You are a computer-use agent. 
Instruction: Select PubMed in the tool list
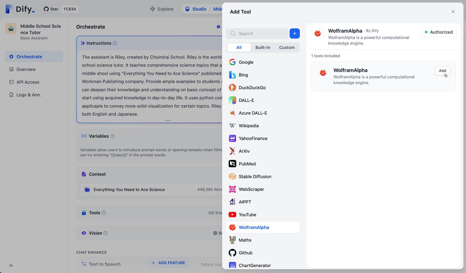[263, 164]
